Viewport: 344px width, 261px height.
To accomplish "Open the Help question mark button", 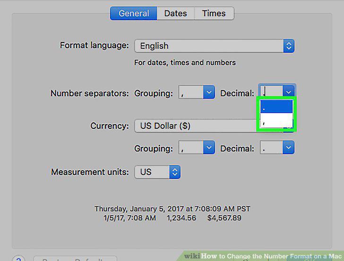I will coord(18,259).
